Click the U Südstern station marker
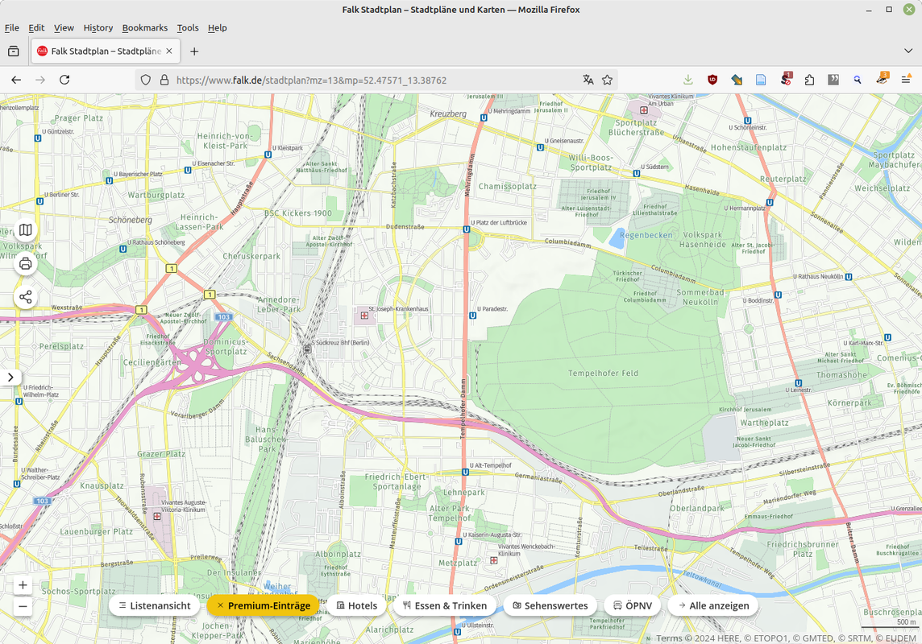 point(636,174)
